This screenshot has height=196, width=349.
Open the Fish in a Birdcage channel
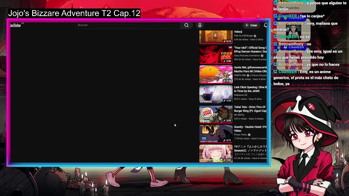(x=243, y=36)
